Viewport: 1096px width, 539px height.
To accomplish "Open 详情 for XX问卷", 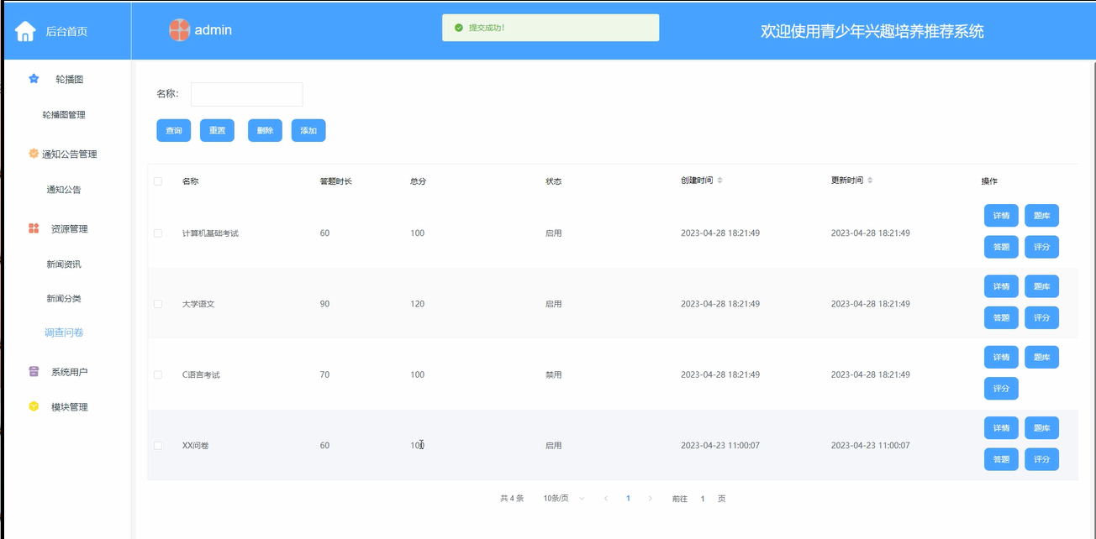I will (x=1001, y=428).
